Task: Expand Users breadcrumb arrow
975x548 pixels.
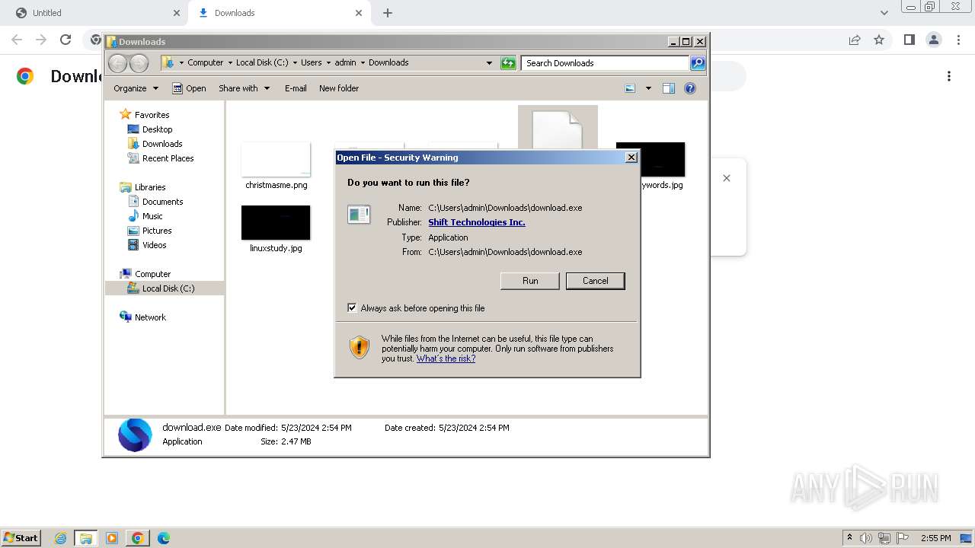Action: [x=328, y=63]
